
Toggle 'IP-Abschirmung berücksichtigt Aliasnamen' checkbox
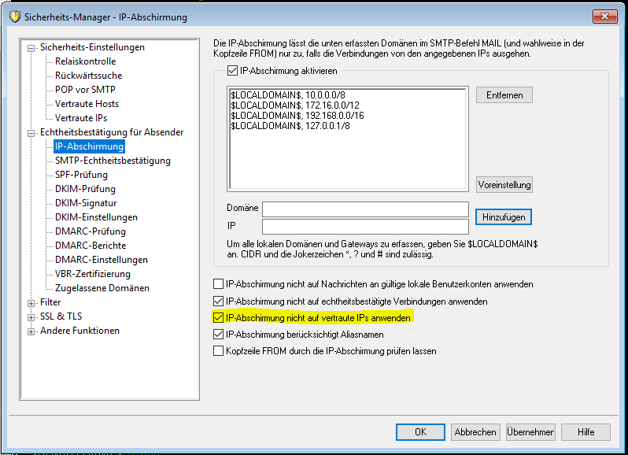[x=219, y=335]
